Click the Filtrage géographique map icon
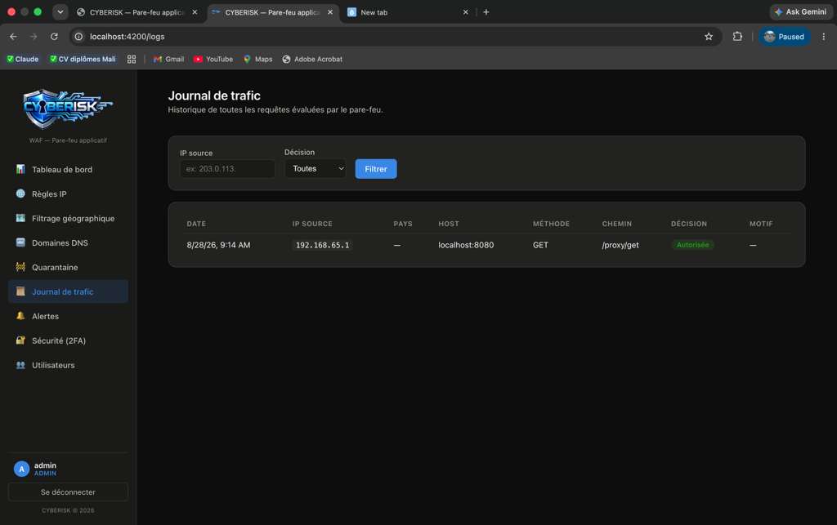 (20, 218)
